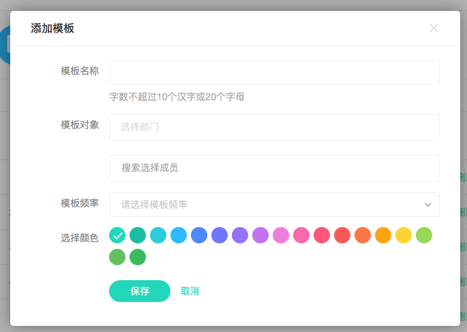Select the yellow color swatch
The image size is (467, 332).
pyautogui.click(x=404, y=236)
